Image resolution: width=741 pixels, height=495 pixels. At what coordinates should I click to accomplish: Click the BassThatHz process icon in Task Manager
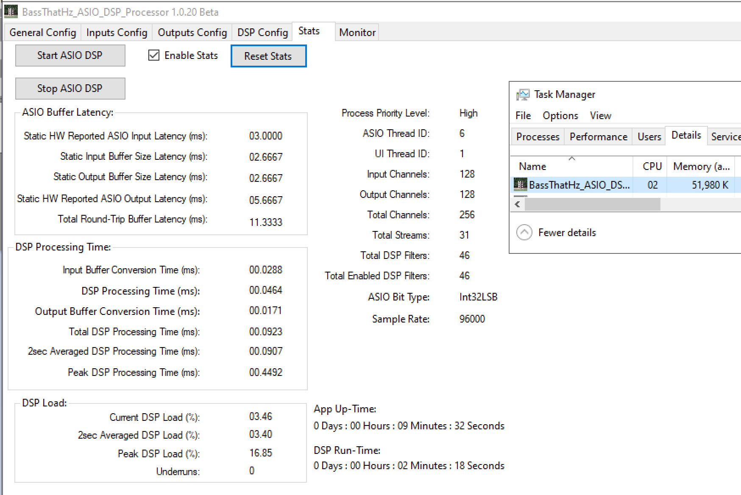tap(520, 184)
